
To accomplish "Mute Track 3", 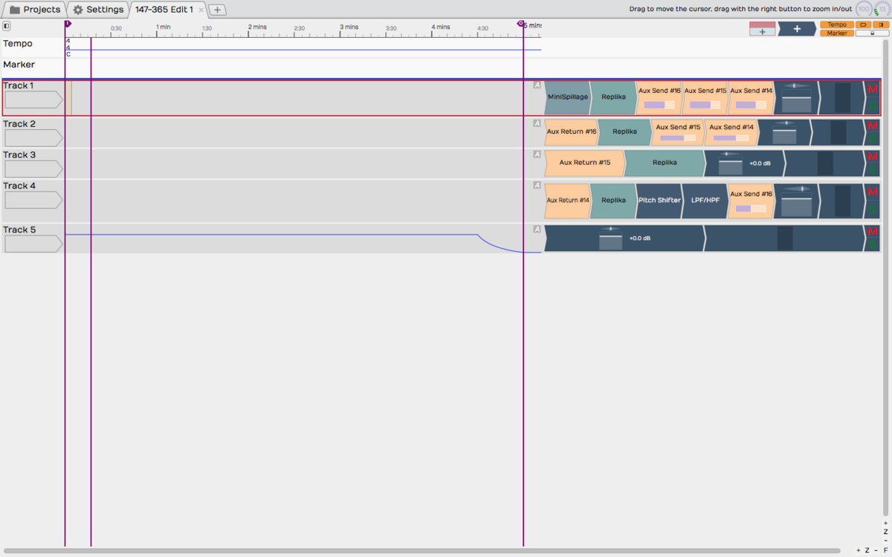I will pyautogui.click(x=873, y=156).
